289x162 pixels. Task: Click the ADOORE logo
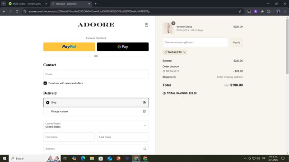click(96, 25)
